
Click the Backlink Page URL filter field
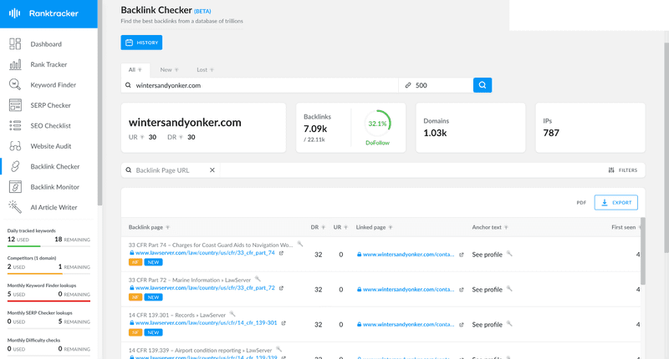(x=171, y=170)
